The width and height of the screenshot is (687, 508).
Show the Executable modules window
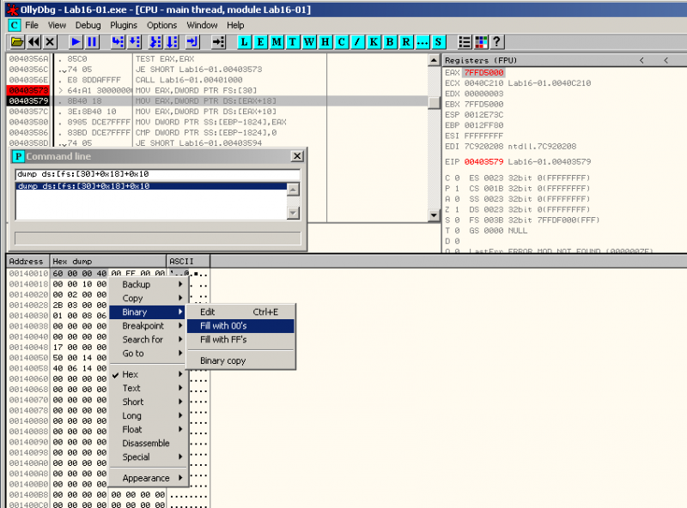click(259, 42)
